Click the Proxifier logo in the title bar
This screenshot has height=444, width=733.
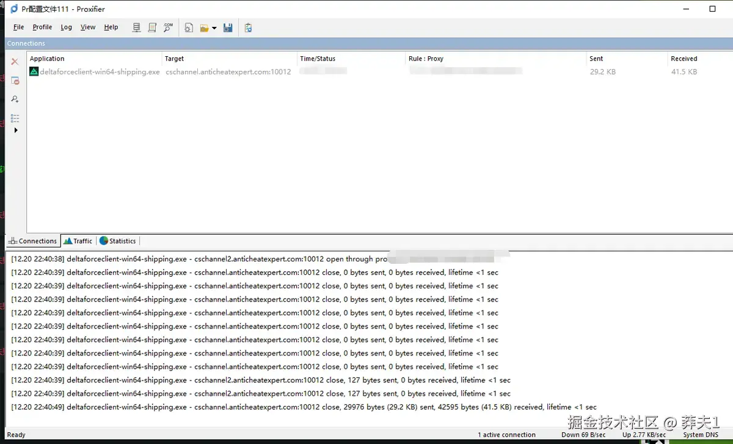pyautogui.click(x=14, y=9)
